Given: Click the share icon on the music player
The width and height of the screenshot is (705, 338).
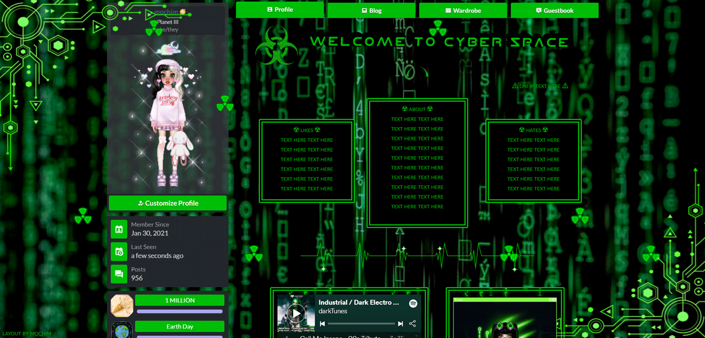Looking at the screenshot, I should point(413,323).
